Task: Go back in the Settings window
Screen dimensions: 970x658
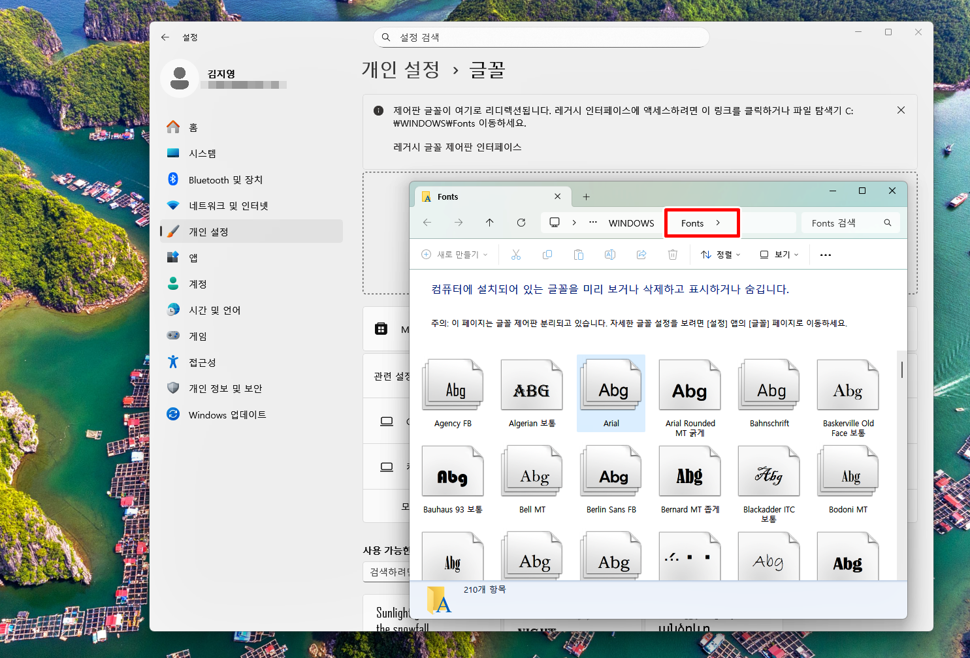Action: (x=165, y=37)
